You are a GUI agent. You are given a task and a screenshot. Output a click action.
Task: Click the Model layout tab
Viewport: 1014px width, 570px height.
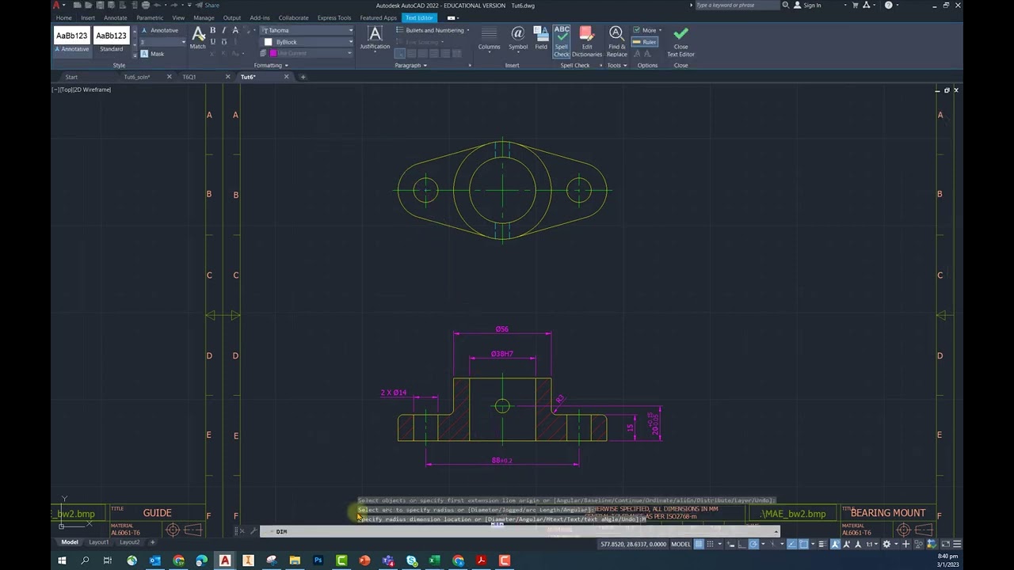(x=70, y=542)
